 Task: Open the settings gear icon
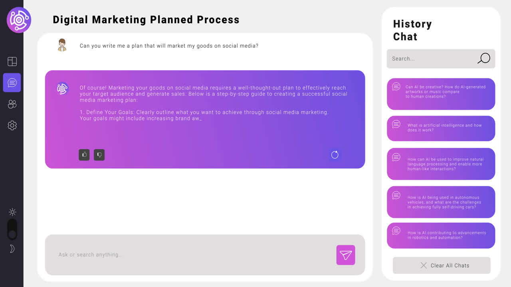12,126
